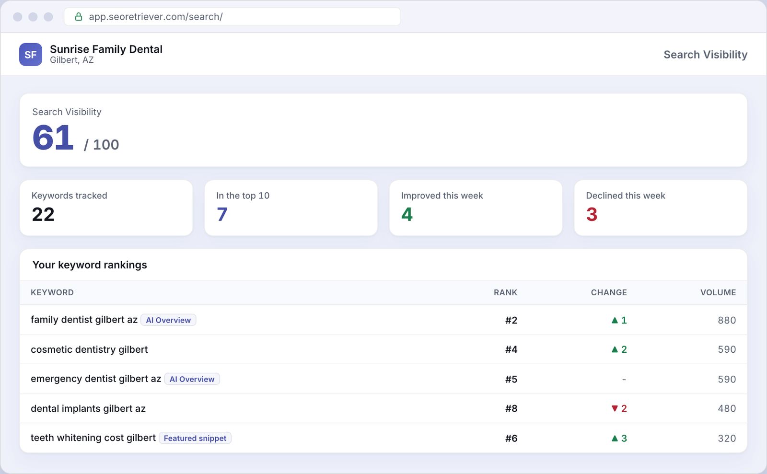
Task: Click the up-3 change indicator
Action: pyautogui.click(x=619, y=438)
